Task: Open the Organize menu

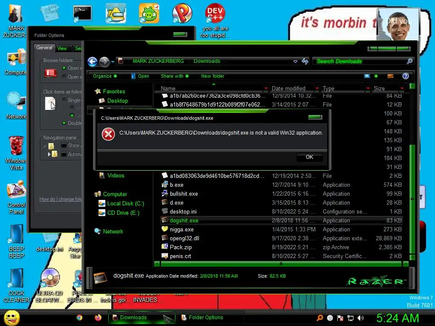Action: 105,76
